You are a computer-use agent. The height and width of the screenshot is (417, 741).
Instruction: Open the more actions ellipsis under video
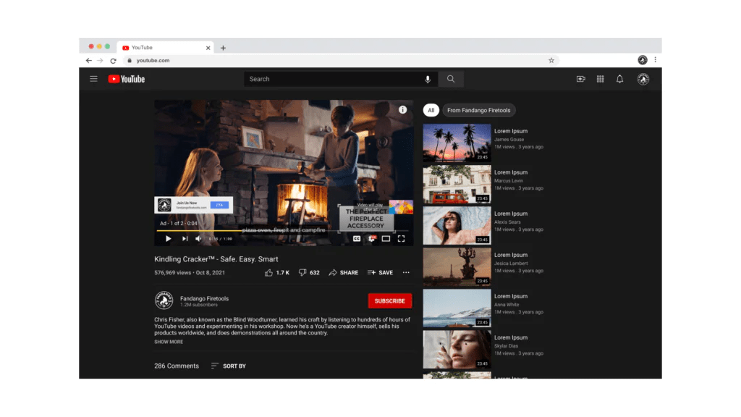click(x=406, y=273)
